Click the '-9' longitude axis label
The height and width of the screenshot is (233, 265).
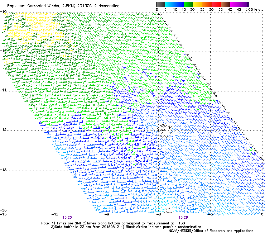tap(107, 214)
